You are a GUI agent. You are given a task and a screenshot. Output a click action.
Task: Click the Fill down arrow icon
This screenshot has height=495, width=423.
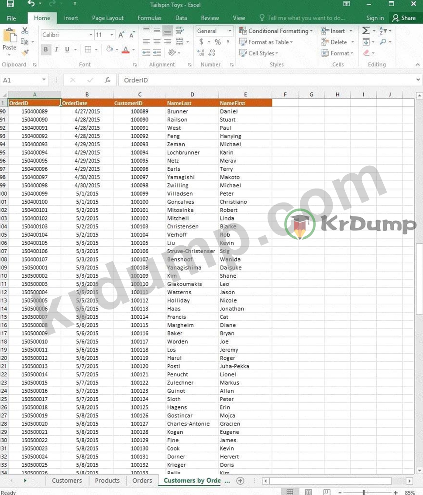coord(366,41)
